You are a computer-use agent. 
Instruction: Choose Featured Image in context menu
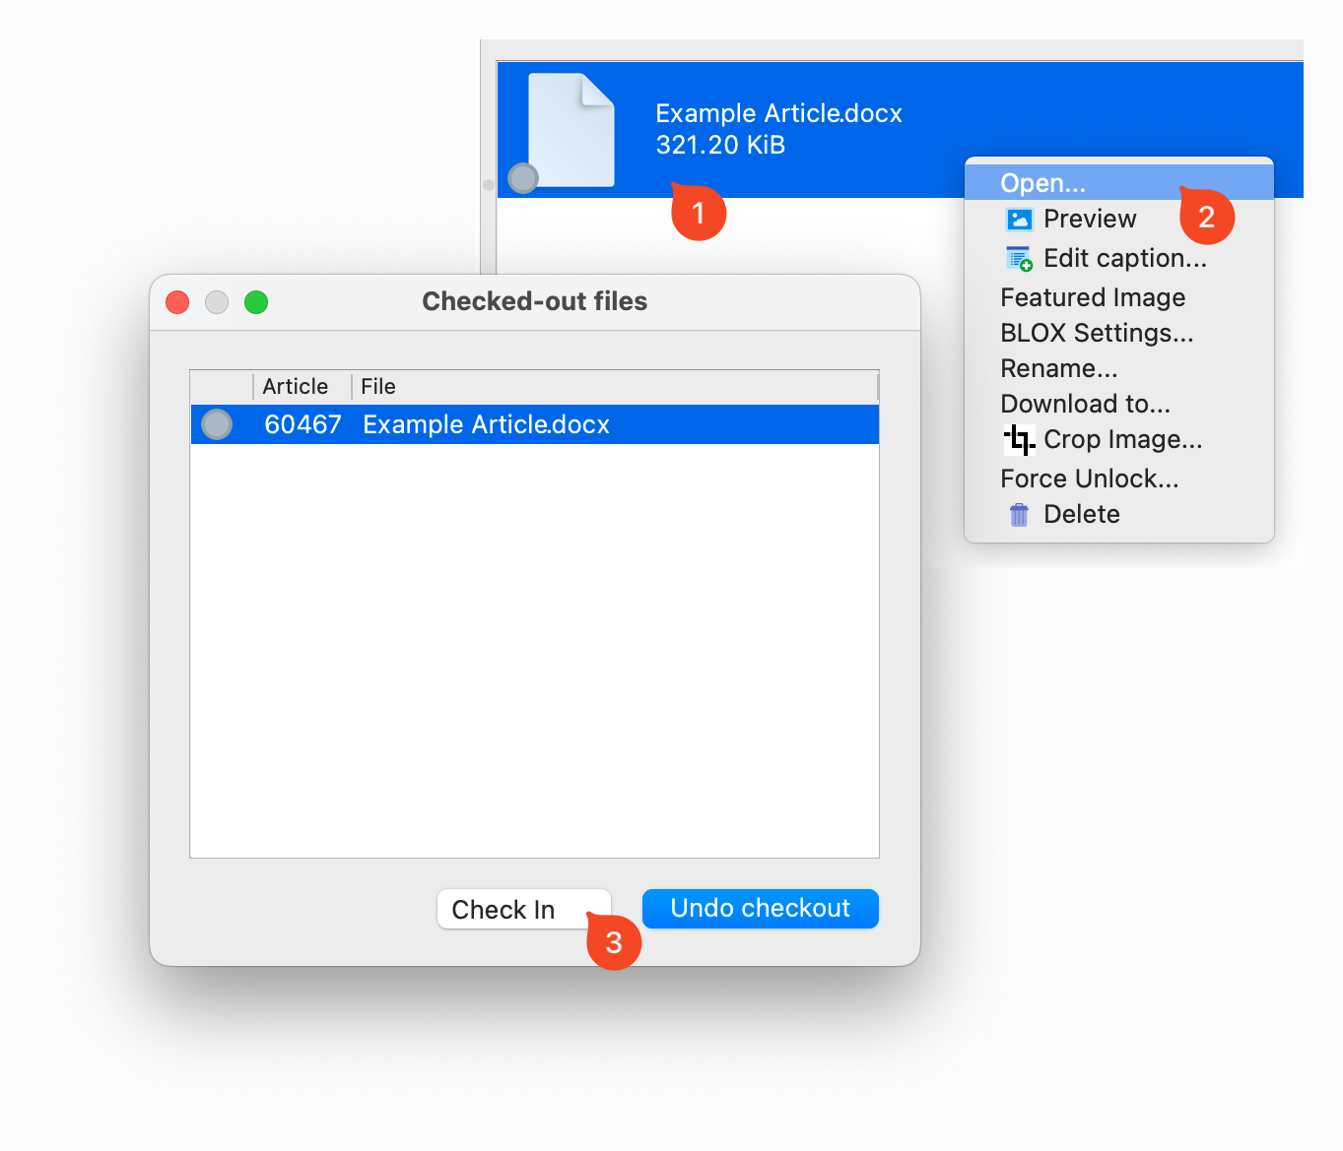[x=1093, y=297]
